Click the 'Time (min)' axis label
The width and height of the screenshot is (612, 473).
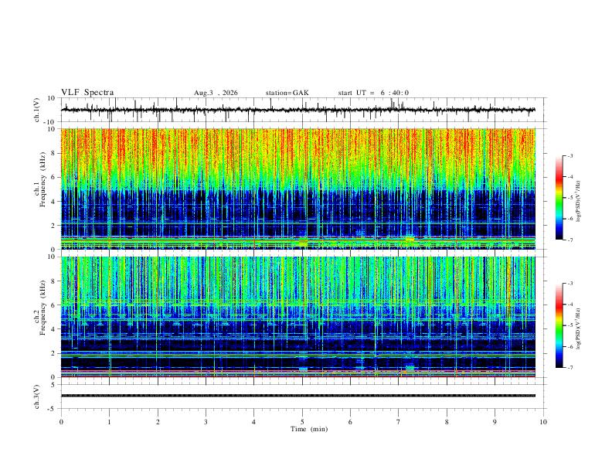309,429
